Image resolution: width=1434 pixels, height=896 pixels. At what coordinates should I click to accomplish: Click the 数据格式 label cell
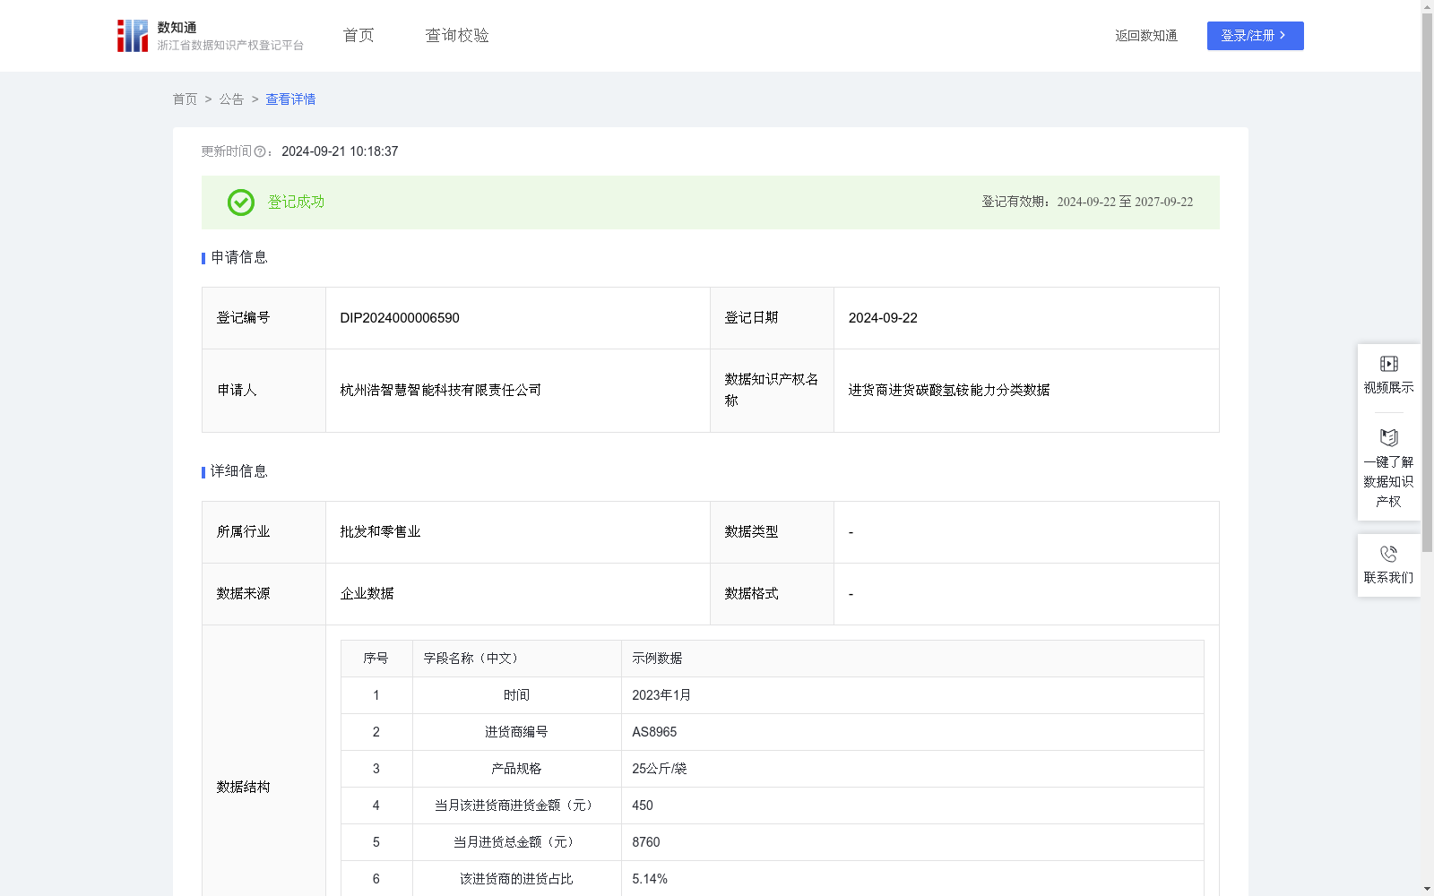pos(772,594)
